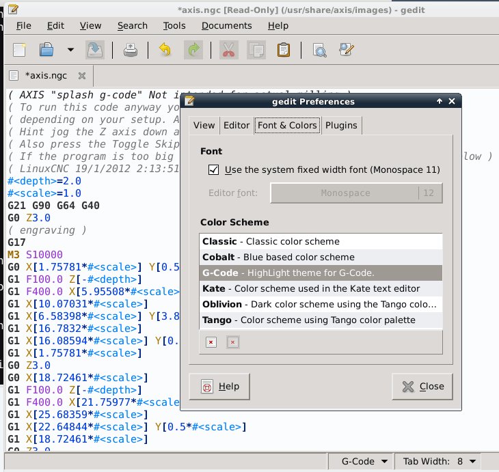
Task: Open Find and Replace toolbar icon
Action: (347, 50)
